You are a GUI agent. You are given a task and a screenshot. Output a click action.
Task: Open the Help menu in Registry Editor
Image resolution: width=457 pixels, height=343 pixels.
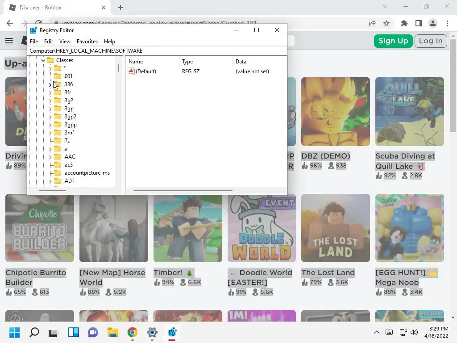109,42
